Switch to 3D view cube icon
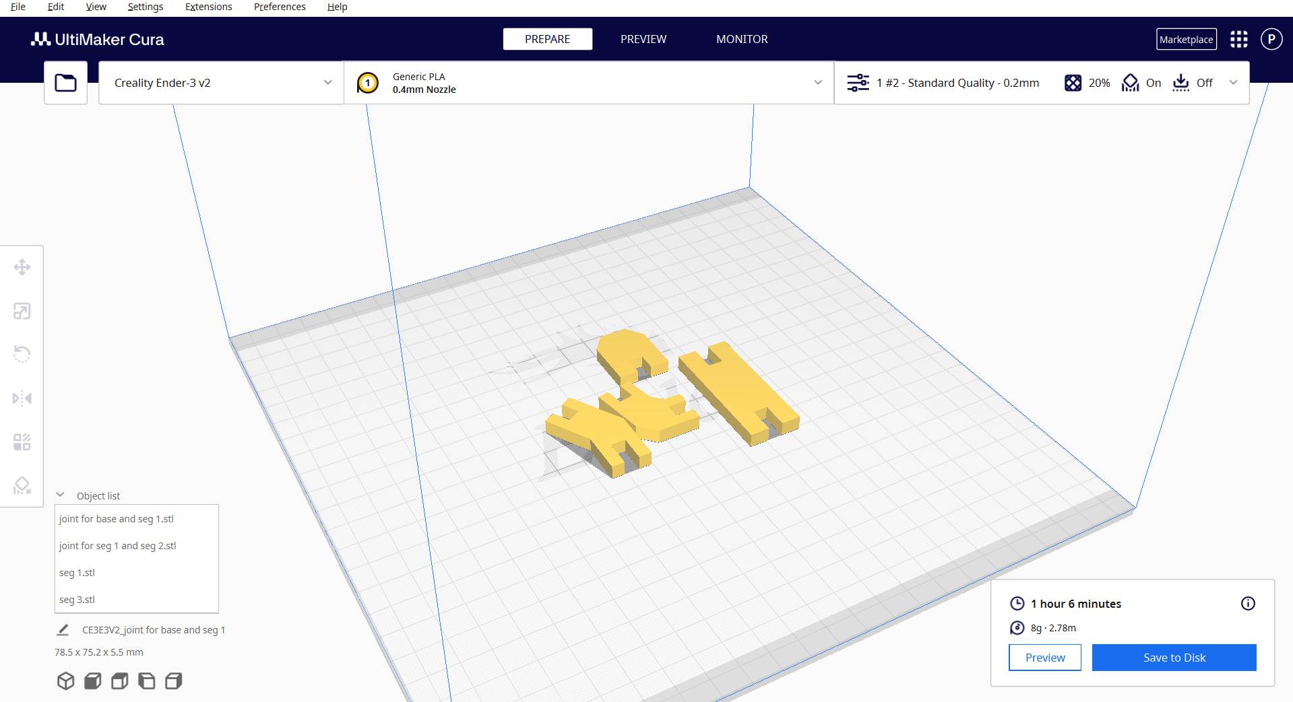 pos(65,681)
